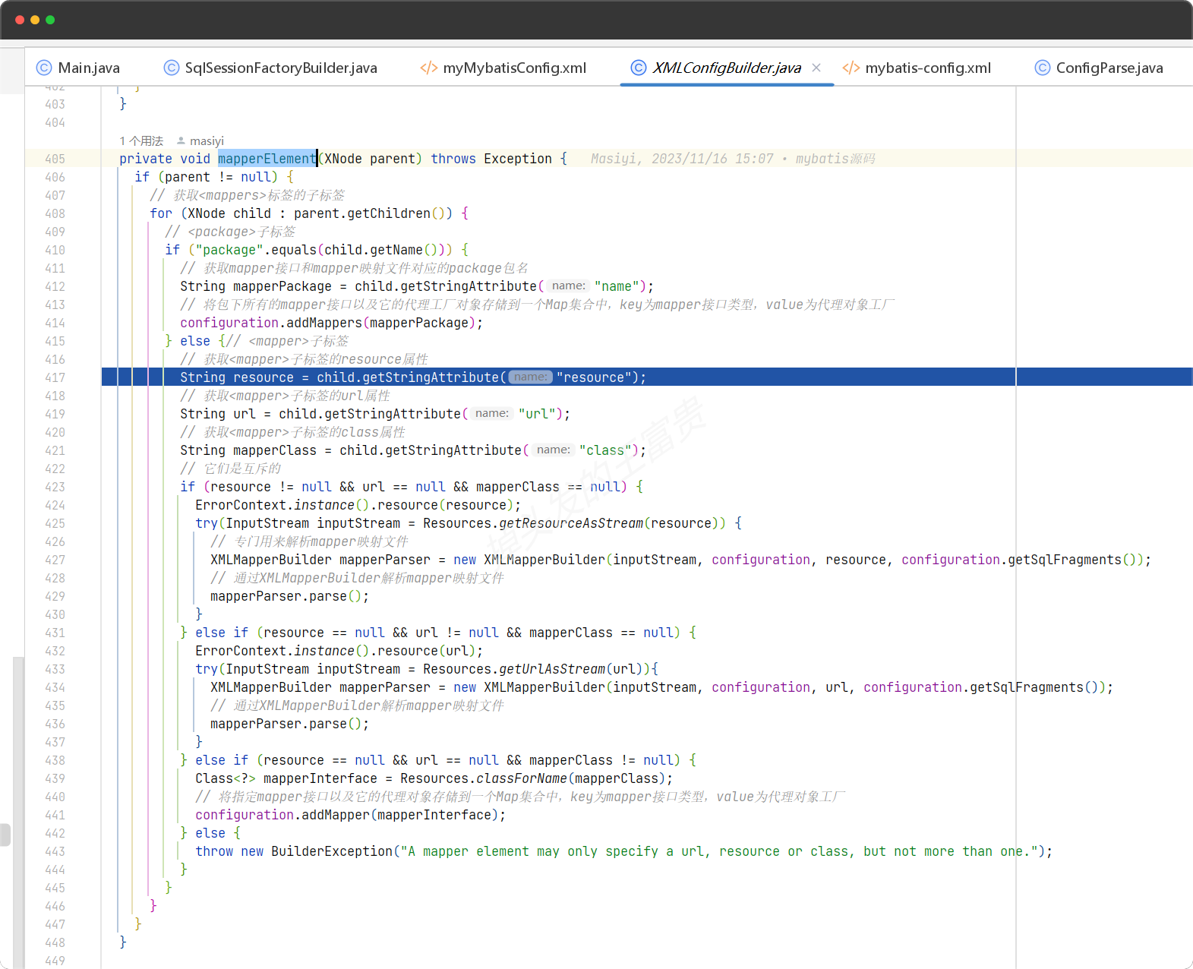The height and width of the screenshot is (969, 1193).
Task: Click the "package" string on line 410
Action: point(229,250)
